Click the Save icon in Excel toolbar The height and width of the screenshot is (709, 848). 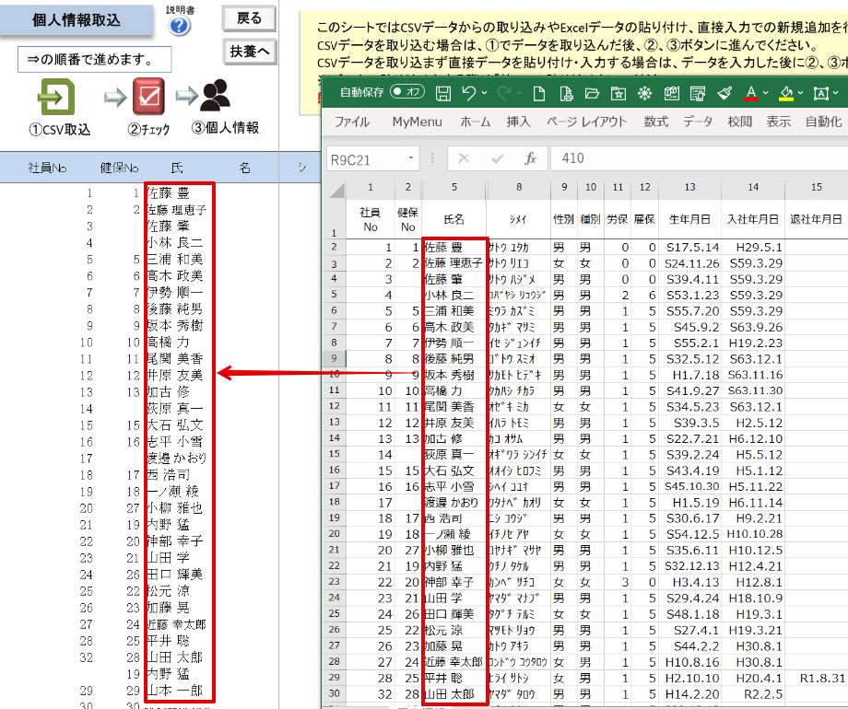coord(443,94)
